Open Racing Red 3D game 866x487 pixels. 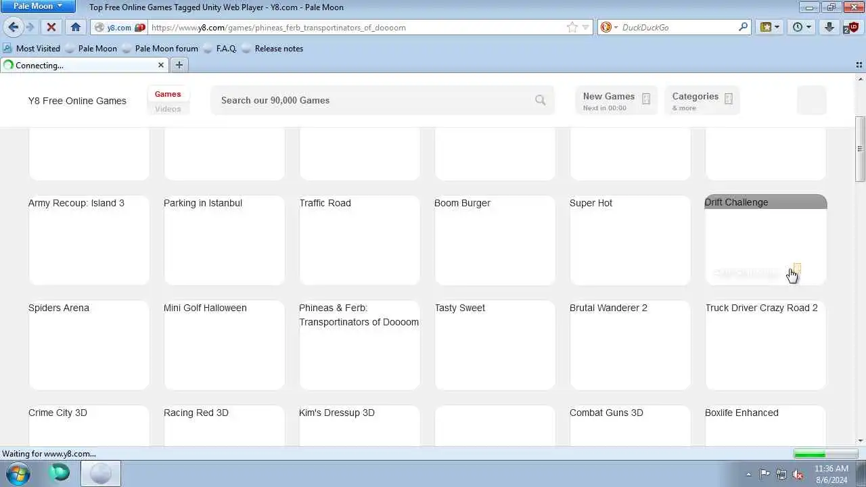click(224, 426)
